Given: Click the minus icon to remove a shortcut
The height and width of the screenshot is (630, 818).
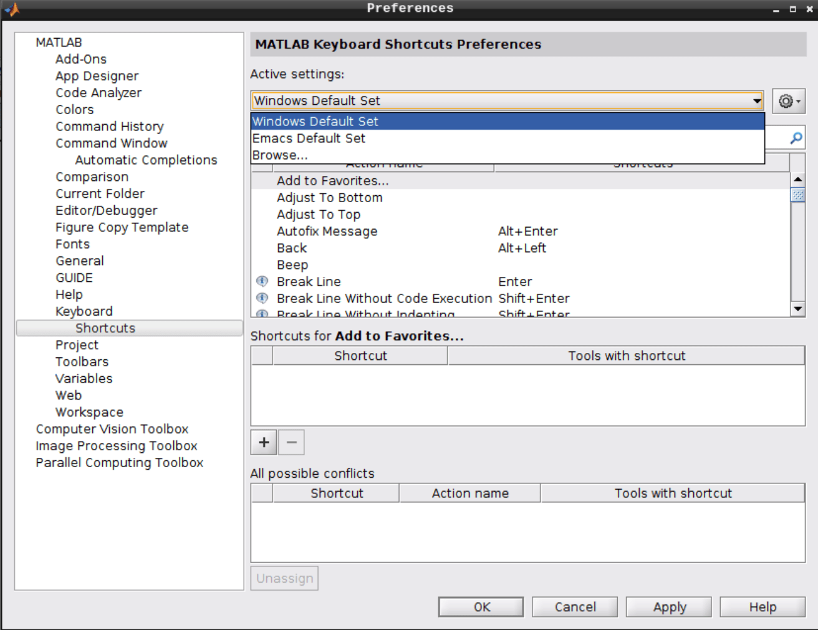Looking at the screenshot, I should 291,442.
